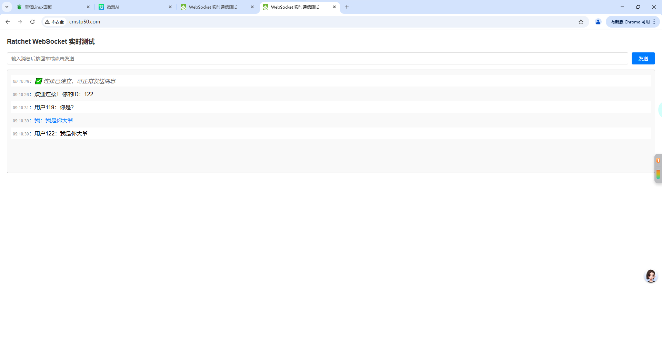
Task: Click the 有新版 Chrome 可用 update button
Action: point(630,22)
